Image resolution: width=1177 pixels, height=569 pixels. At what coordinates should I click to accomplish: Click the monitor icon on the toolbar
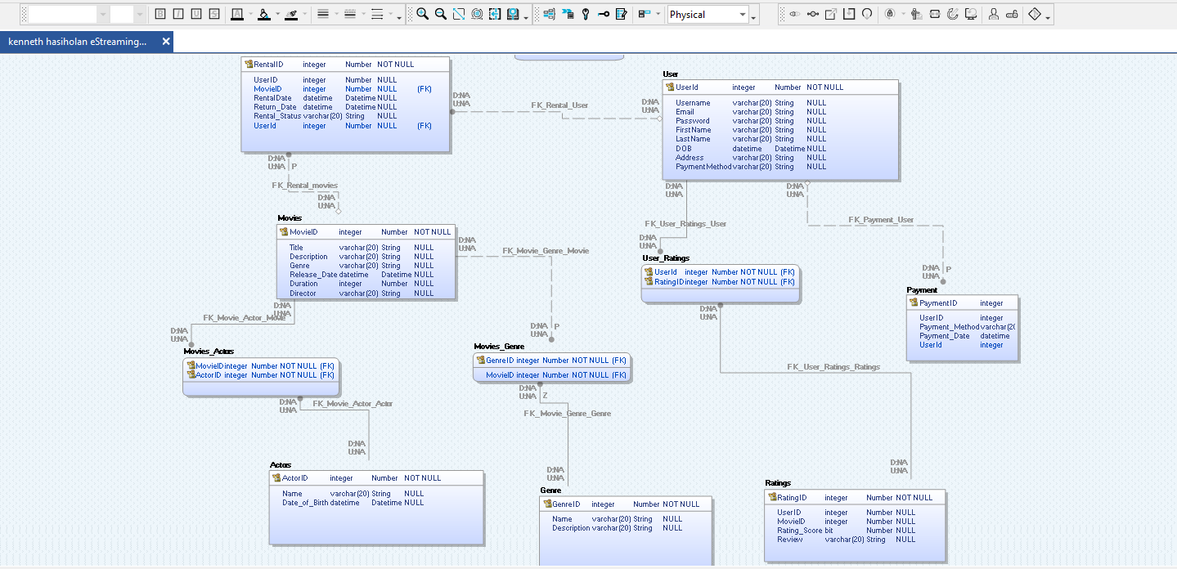coord(970,13)
